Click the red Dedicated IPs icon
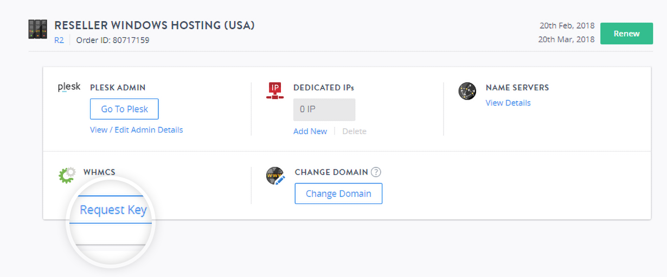Viewport: 667px width, 277px height. [x=275, y=90]
